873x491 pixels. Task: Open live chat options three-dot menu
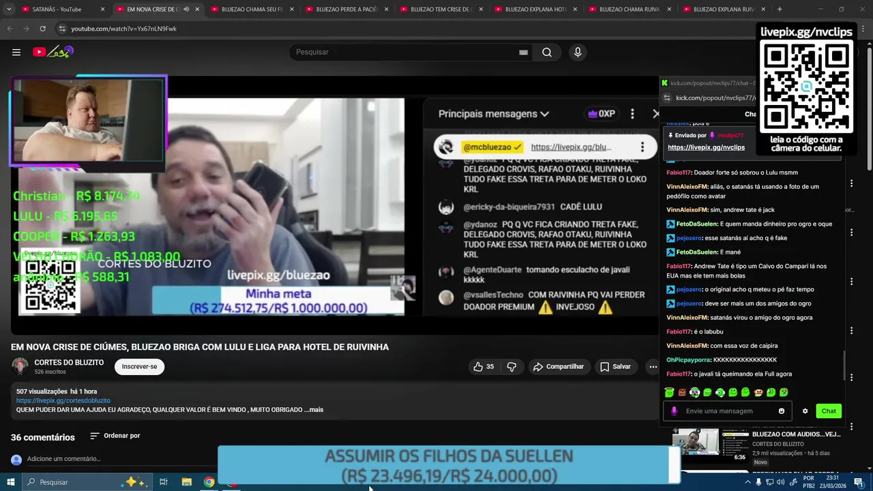click(x=632, y=114)
